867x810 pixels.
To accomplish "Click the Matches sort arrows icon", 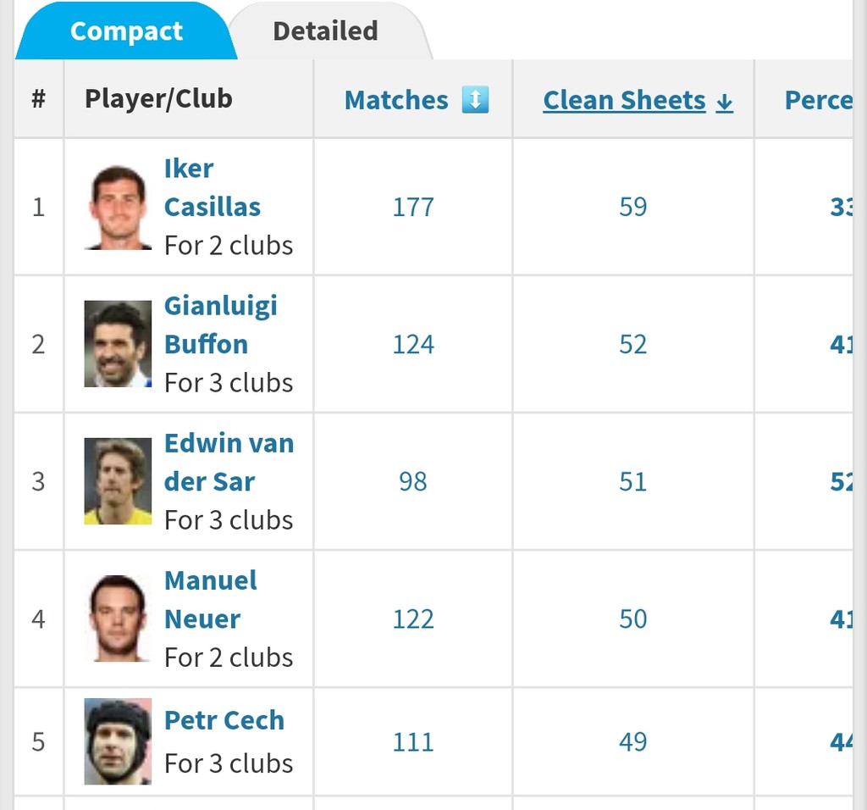I will pyautogui.click(x=475, y=100).
